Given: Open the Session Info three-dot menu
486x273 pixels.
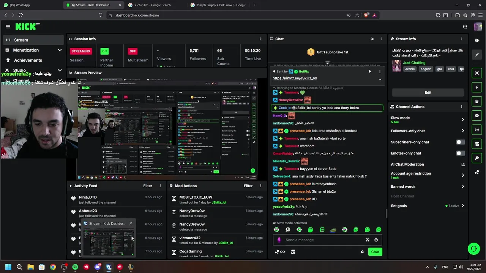Looking at the screenshot, I should pyautogui.click(x=260, y=39).
